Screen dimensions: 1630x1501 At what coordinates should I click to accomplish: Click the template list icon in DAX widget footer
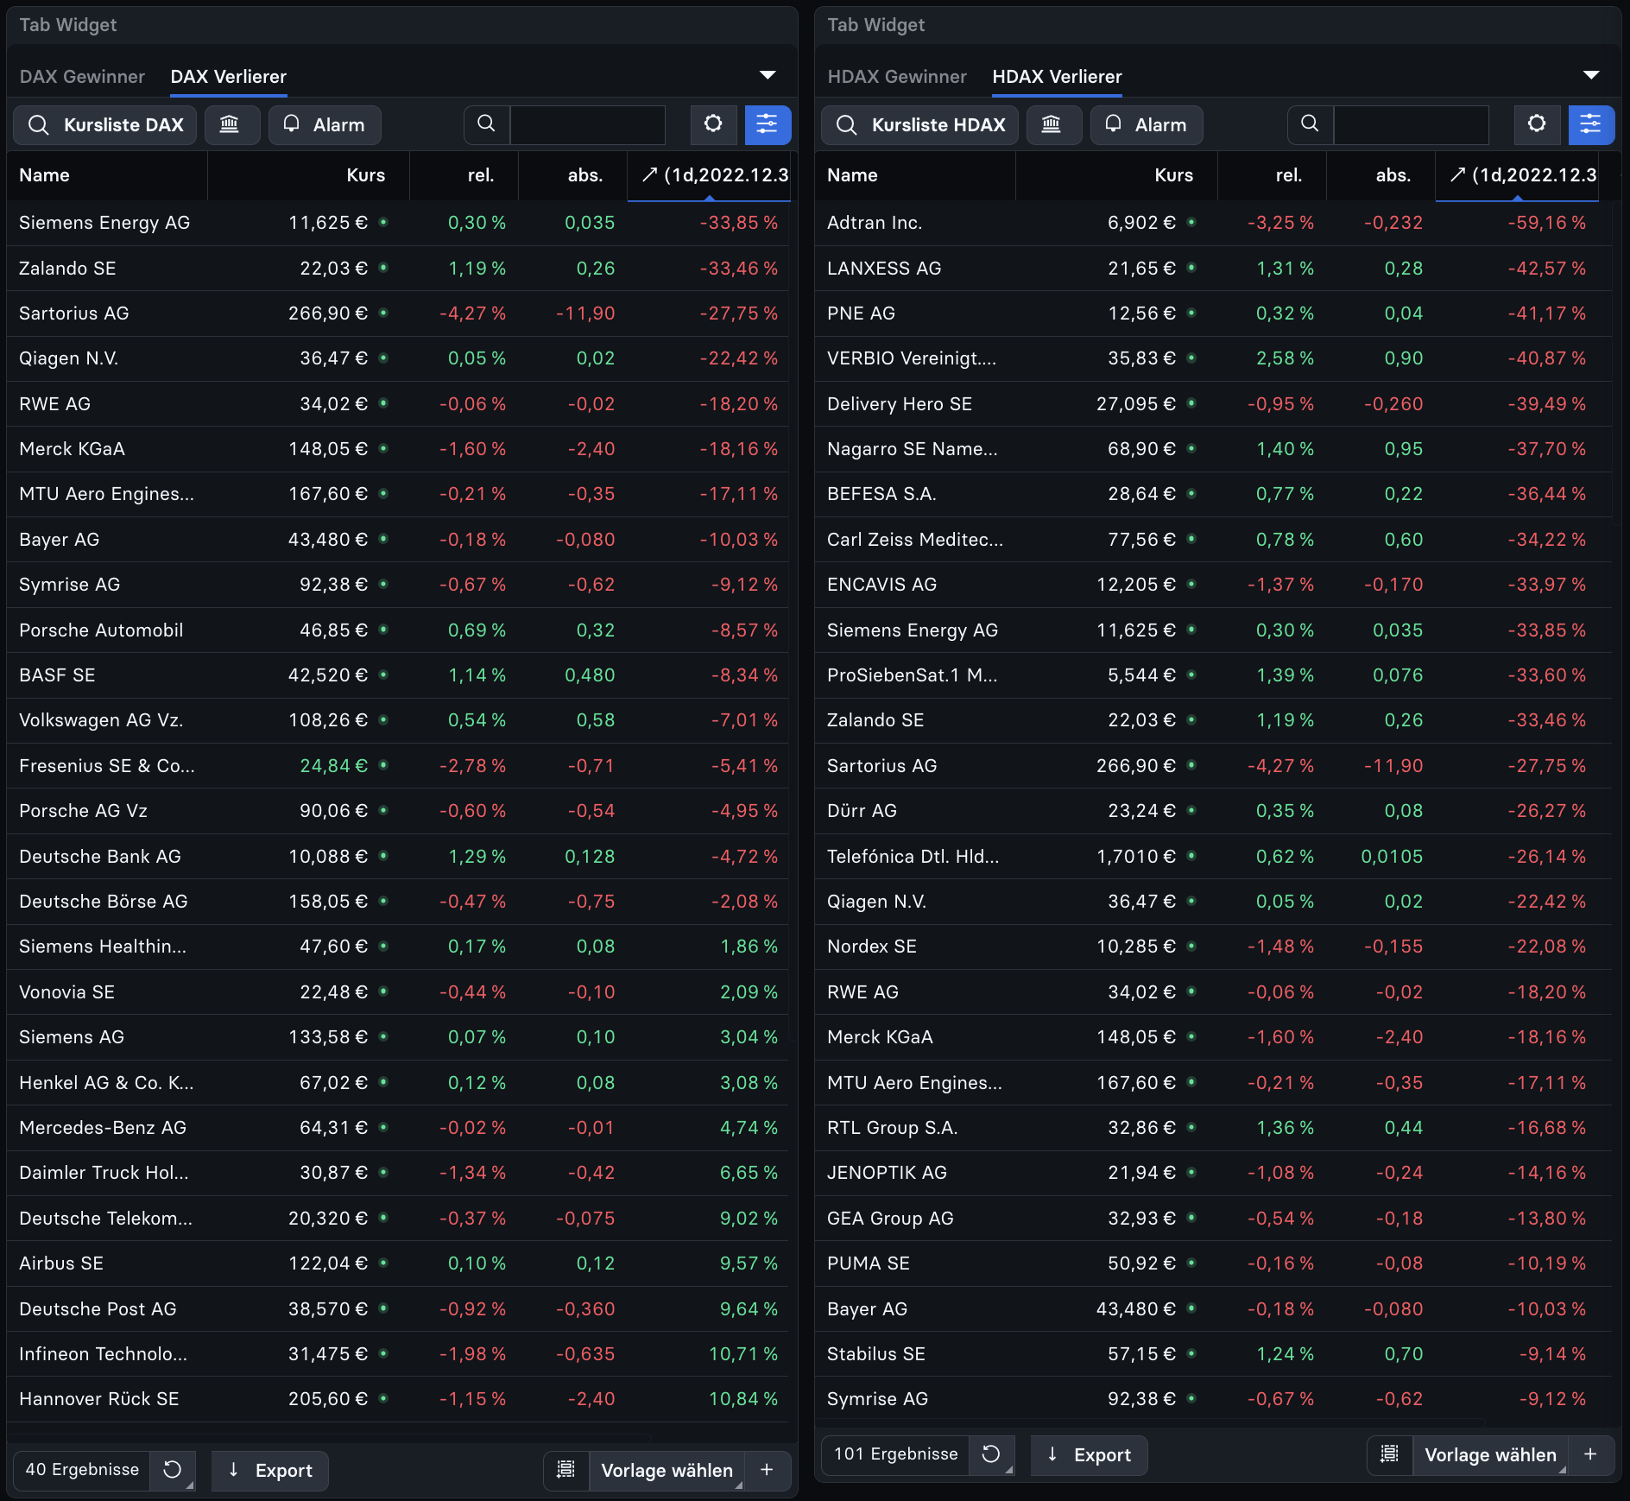click(x=566, y=1470)
